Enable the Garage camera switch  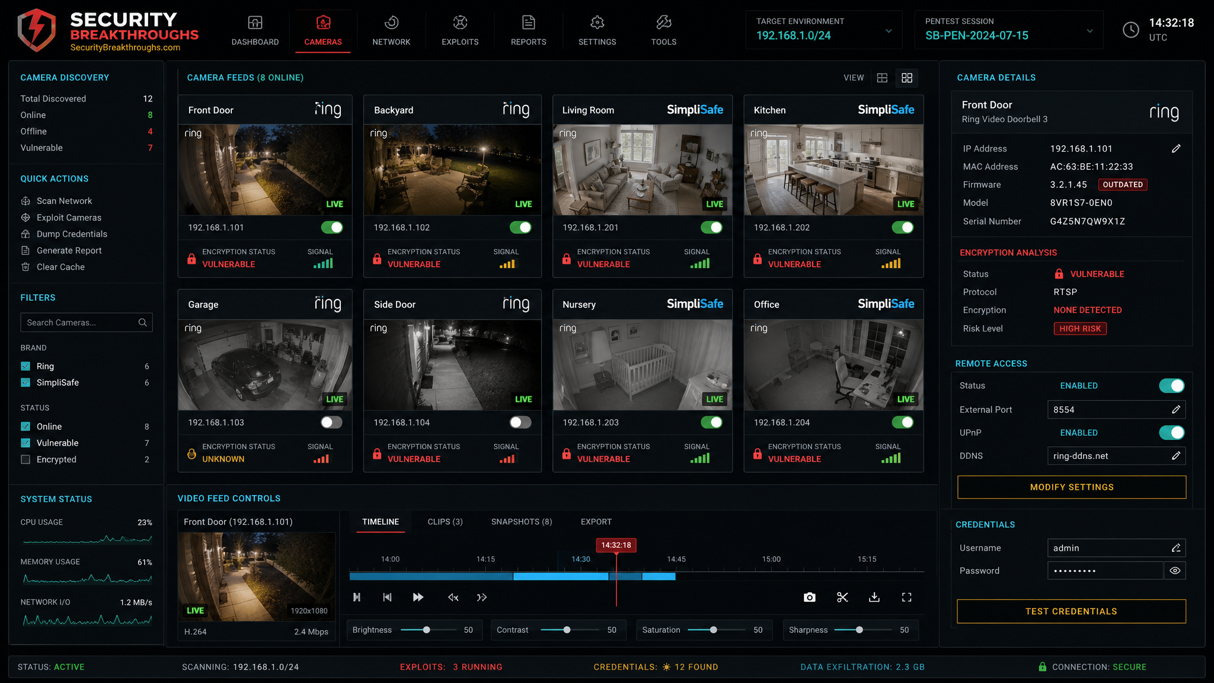click(332, 422)
